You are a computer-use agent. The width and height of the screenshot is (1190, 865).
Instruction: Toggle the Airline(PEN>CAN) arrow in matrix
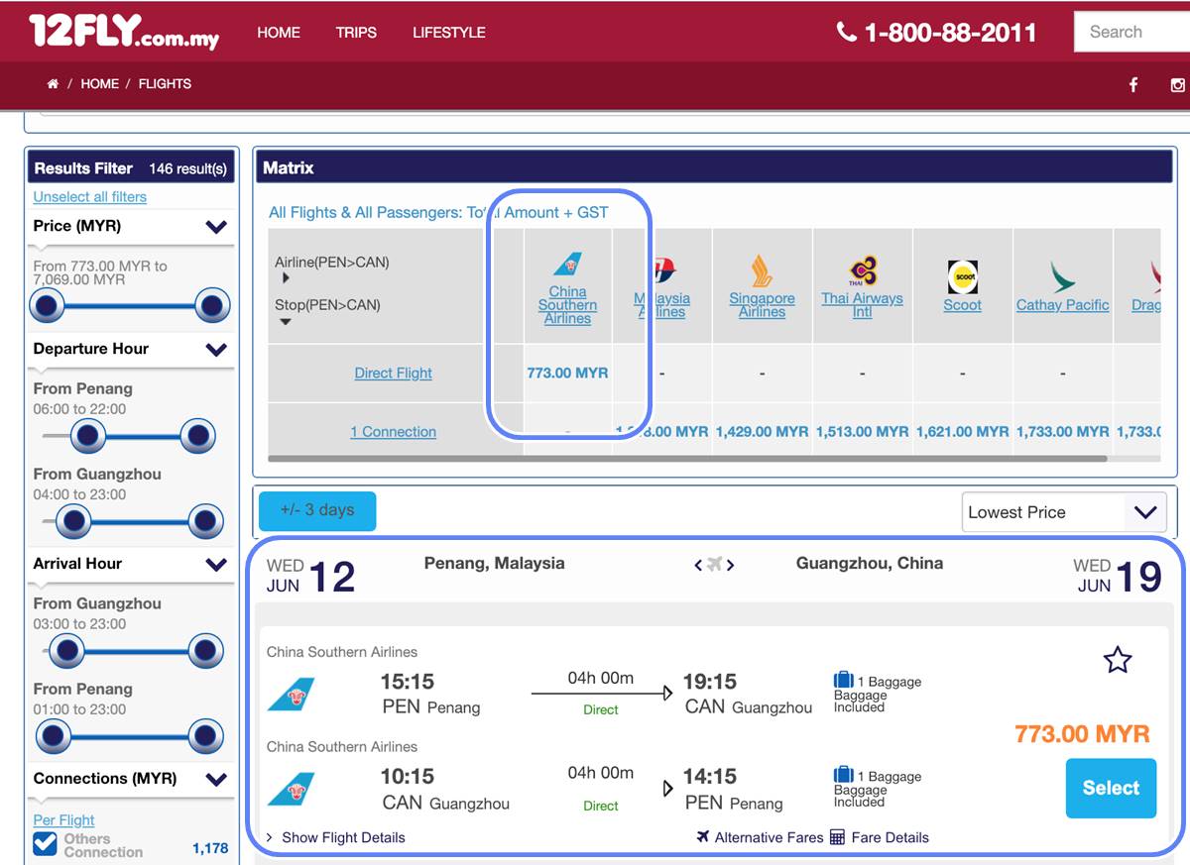point(287,278)
